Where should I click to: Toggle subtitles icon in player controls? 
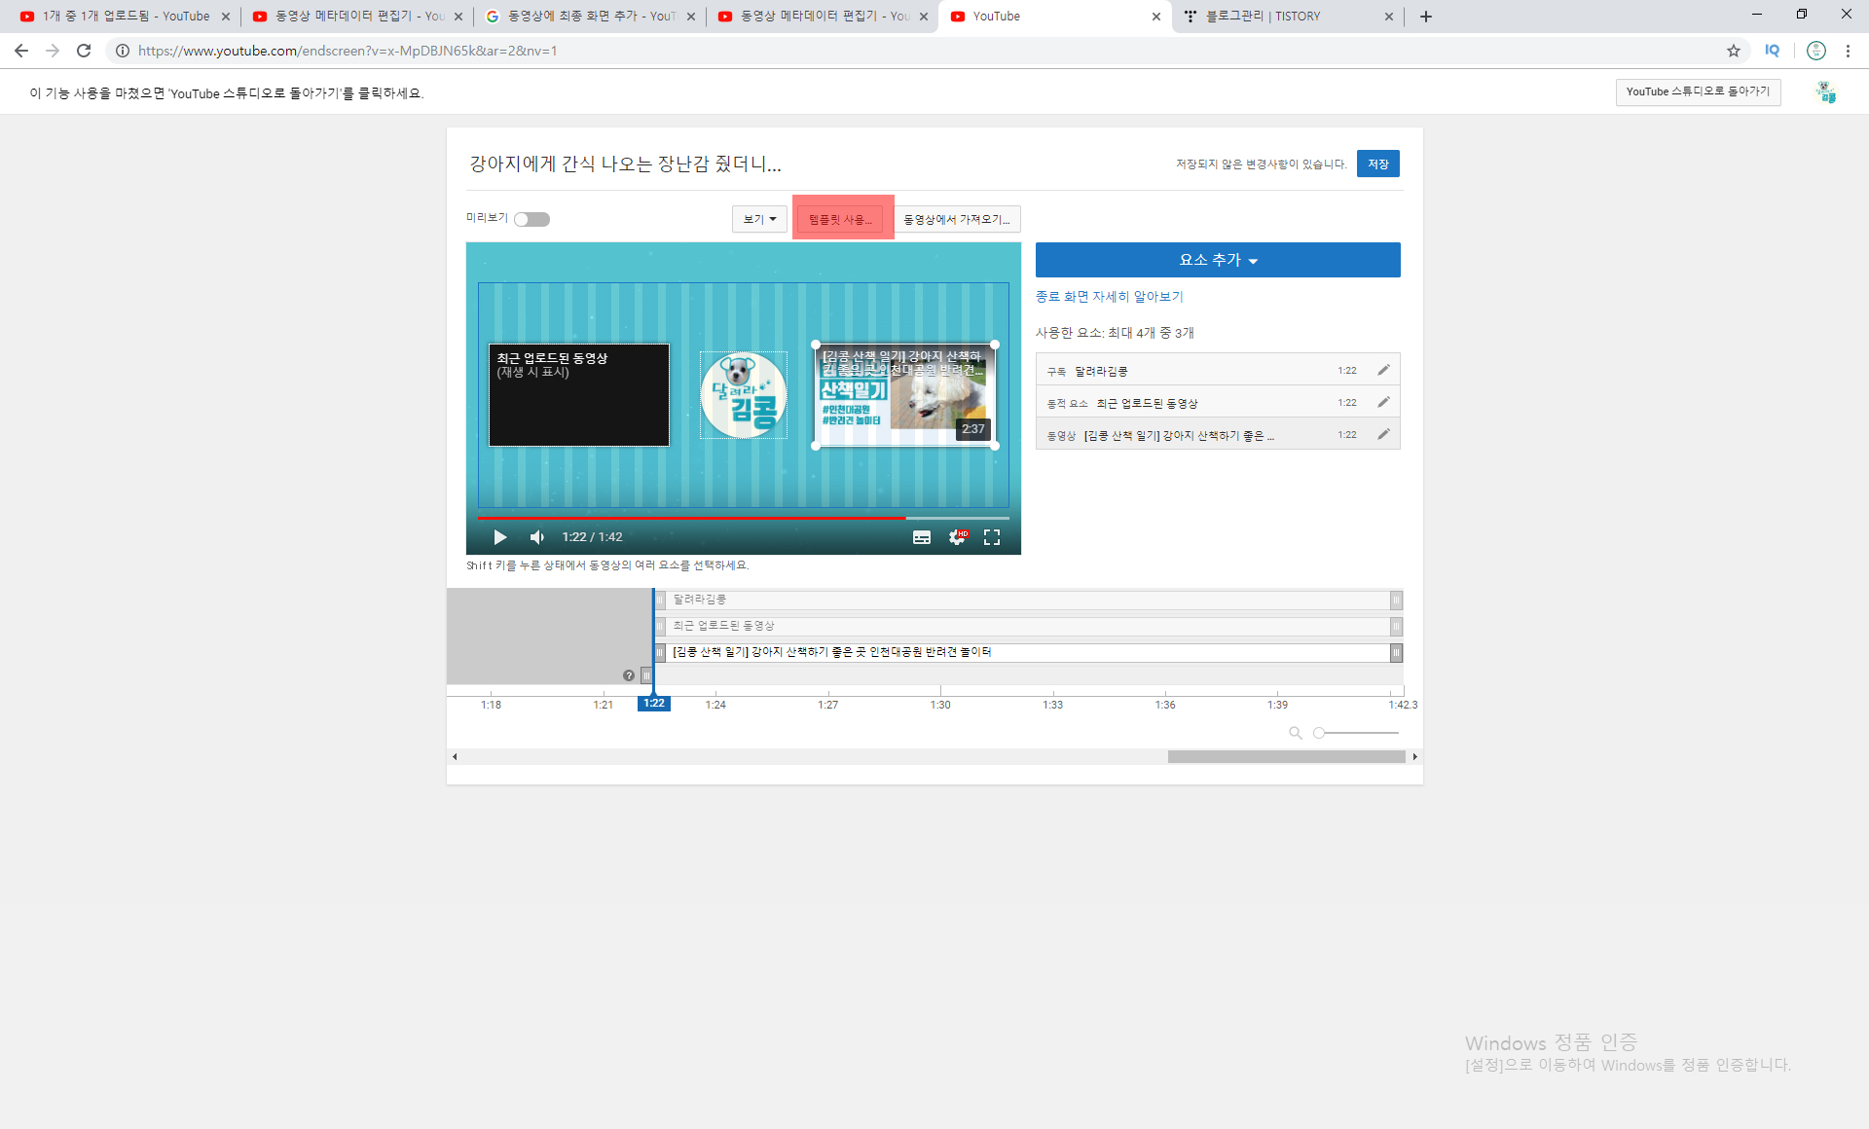coord(921,537)
